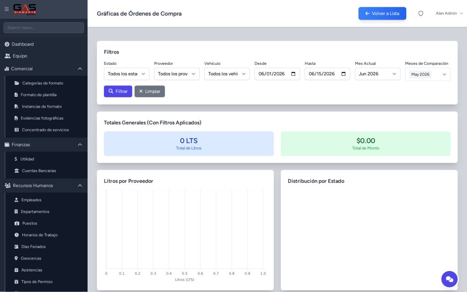Open the Estado filter dropdown

coord(127,74)
